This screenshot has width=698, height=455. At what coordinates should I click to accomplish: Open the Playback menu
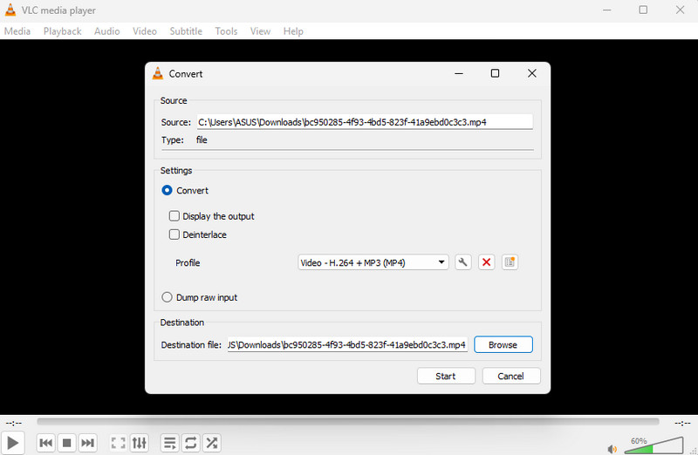pos(62,31)
